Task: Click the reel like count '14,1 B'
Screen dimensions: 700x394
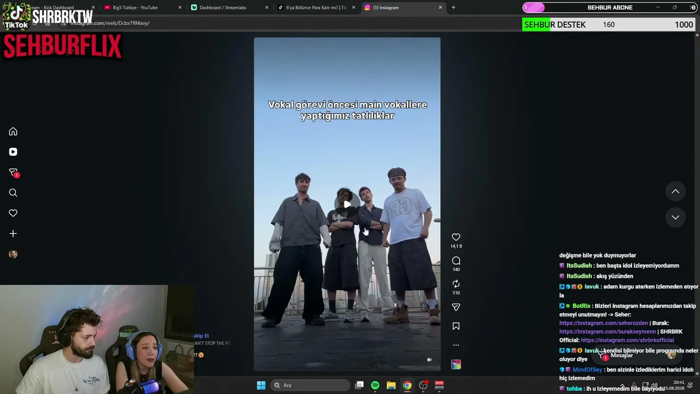Action: pos(456,246)
